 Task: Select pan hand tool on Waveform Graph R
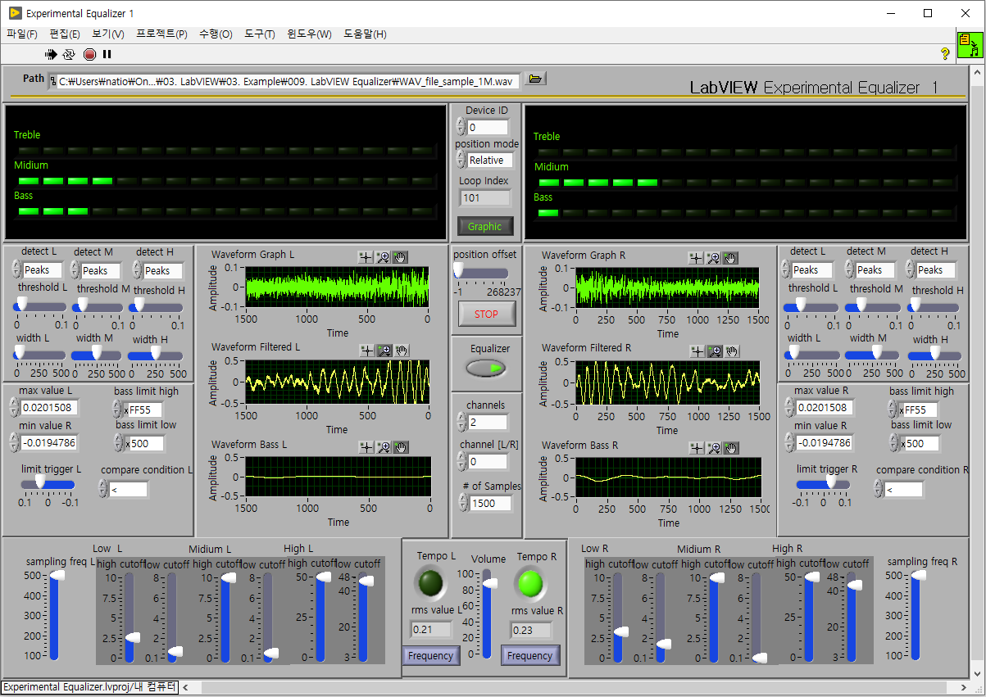click(x=730, y=257)
